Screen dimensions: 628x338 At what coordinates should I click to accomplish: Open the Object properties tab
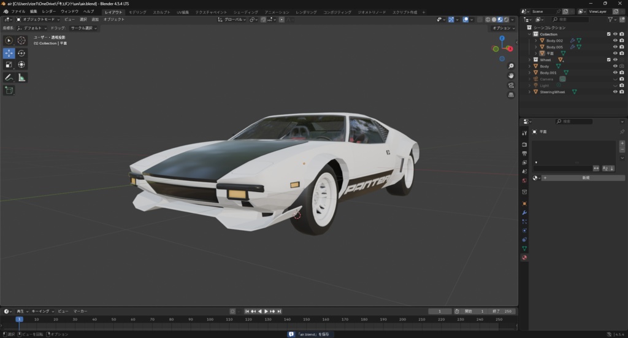click(x=524, y=204)
